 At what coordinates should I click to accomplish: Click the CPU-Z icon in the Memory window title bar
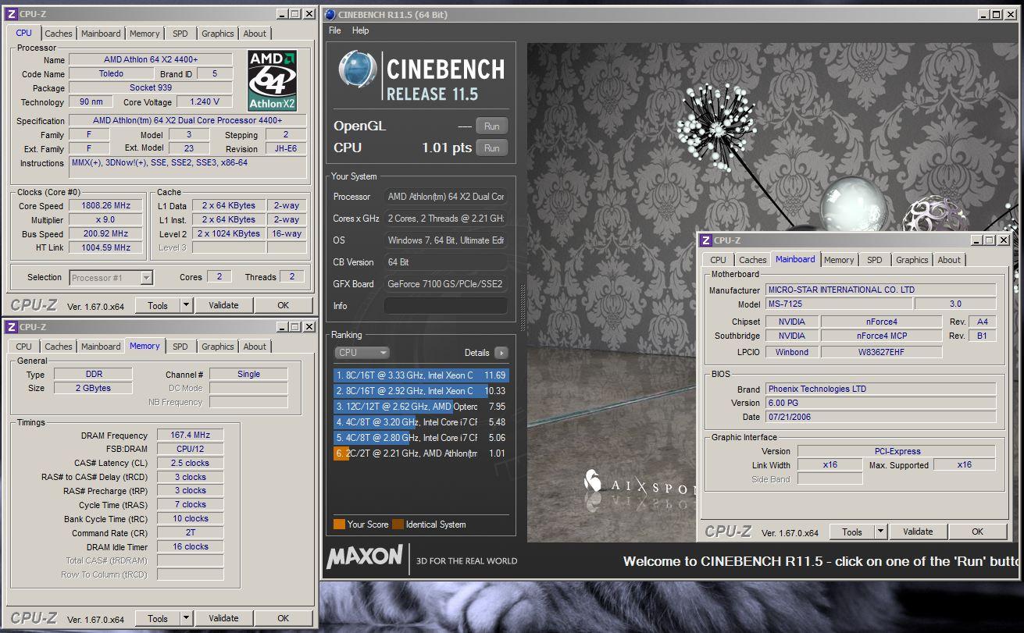[10, 326]
